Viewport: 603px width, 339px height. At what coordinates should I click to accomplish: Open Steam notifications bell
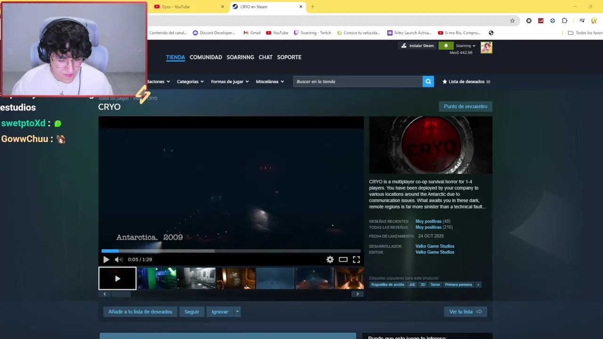point(446,46)
